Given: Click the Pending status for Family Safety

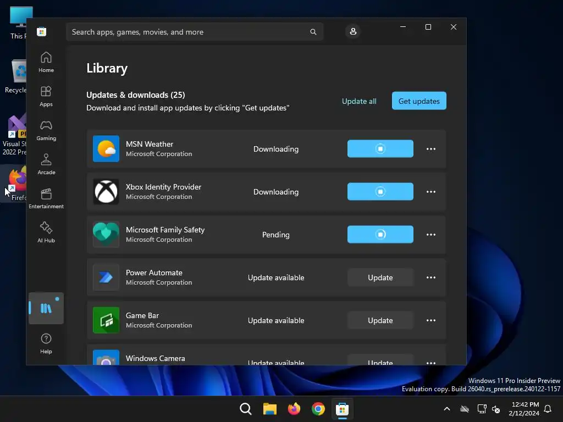Looking at the screenshot, I should coord(276,235).
